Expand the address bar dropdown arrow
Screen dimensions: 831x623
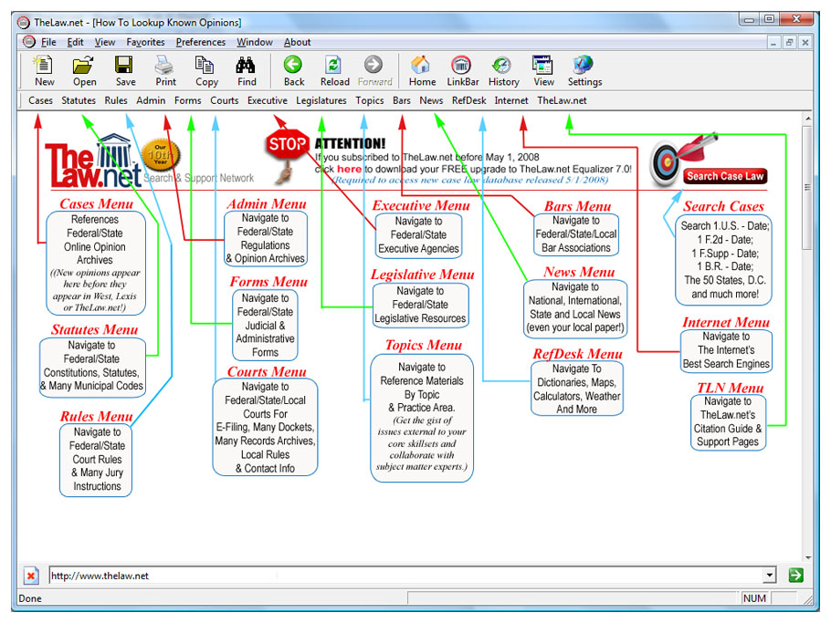click(770, 575)
